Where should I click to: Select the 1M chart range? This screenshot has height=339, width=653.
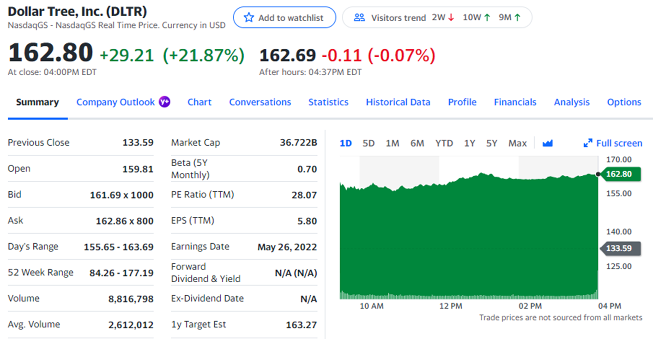[x=393, y=143]
